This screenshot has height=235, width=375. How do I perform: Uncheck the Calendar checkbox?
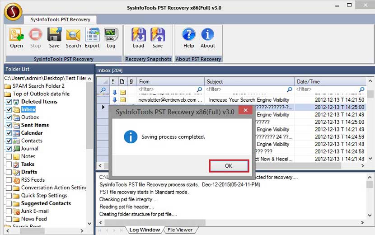pos(9,133)
